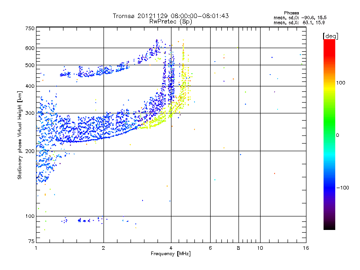This screenshot has height=270, width=360.
Task: Click the "1" frequency axis label
Action: click(36, 248)
